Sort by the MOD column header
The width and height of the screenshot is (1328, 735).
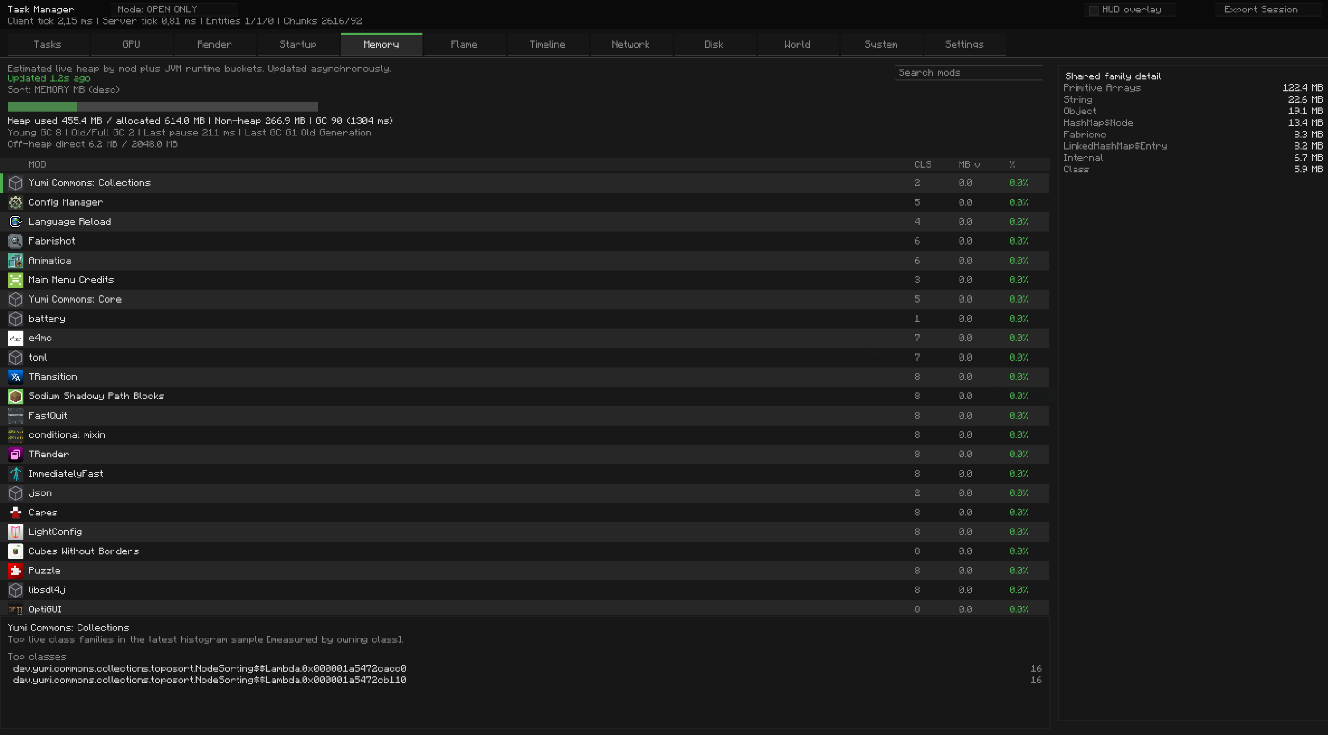click(x=37, y=165)
